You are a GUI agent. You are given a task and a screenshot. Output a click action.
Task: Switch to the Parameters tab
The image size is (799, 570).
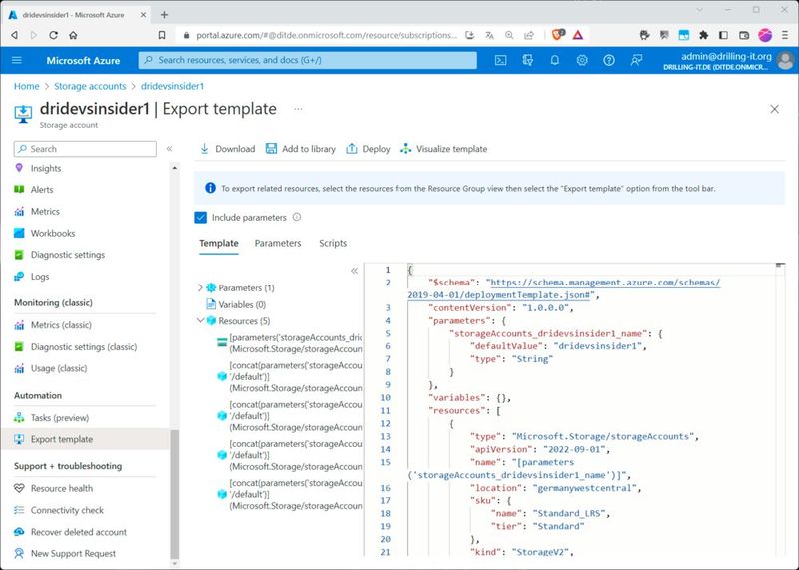[x=278, y=243]
